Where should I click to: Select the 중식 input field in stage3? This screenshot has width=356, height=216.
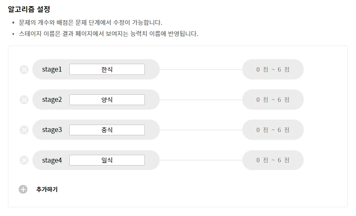coord(107,130)
